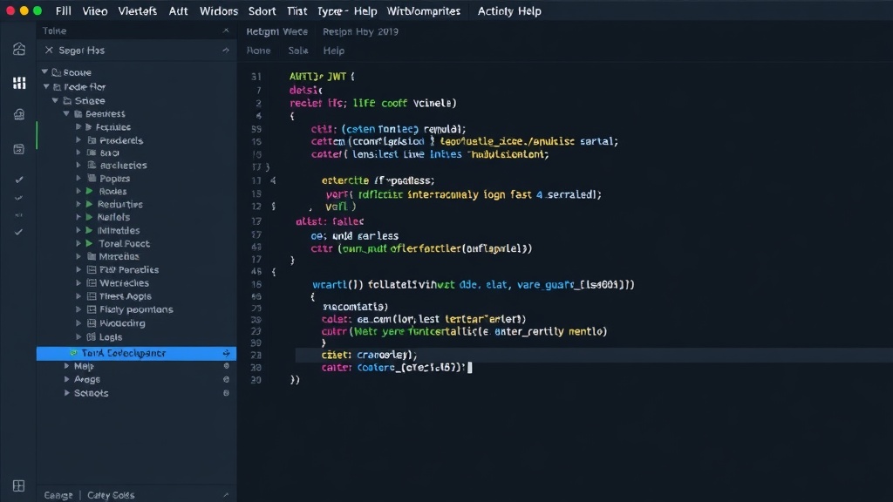This screenshot has height=502, width=893.
Task: Open the Aut menu
Action: point(178,10)
